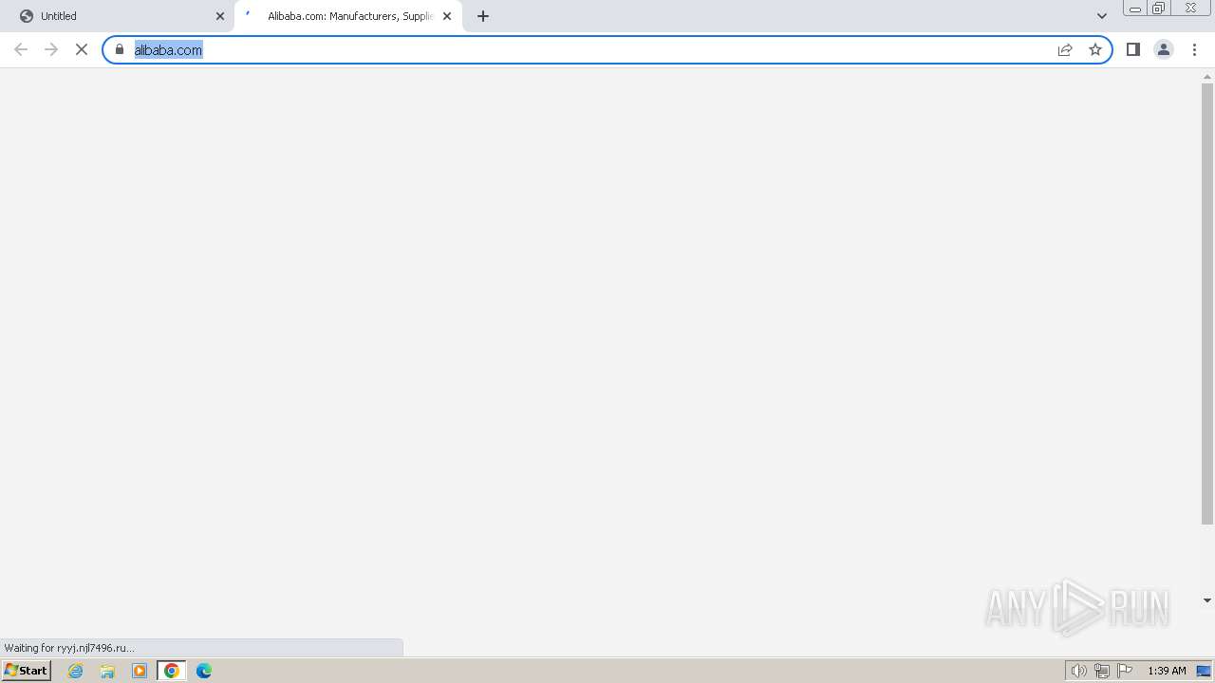Open File Explorer from taskbar
1215x683 pixels.
tap(107, 671)
